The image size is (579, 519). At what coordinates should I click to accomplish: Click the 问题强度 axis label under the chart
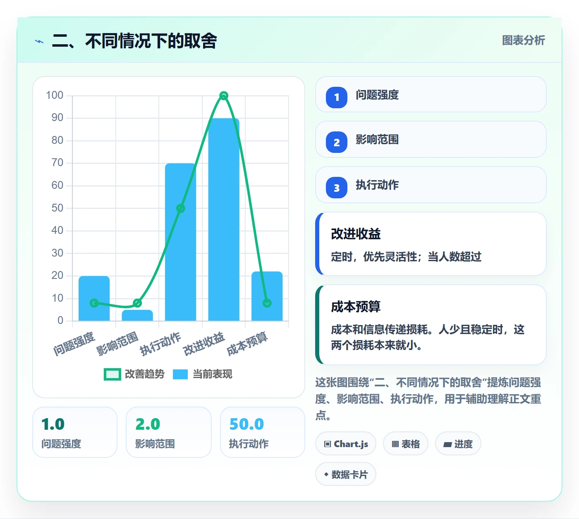tap(74, 344)
